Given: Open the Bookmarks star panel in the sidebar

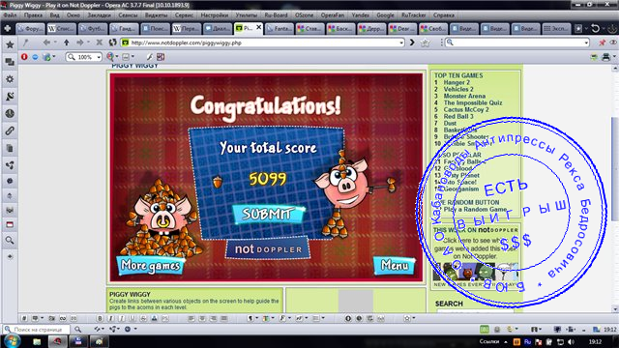Looking at the screenshot, I should point(10,45).
